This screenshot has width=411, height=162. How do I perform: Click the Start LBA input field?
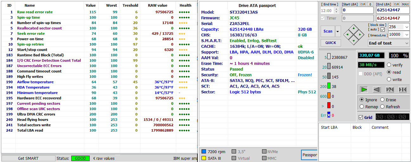[x=357, y=10]
